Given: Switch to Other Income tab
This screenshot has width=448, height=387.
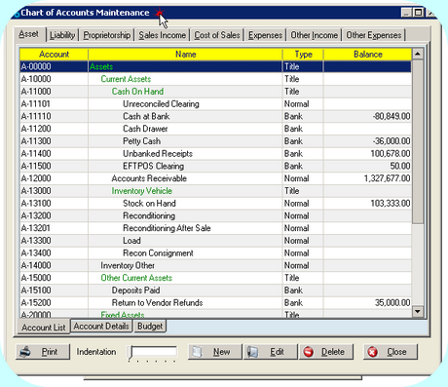Looking at the screenshot, I should pos(314,35).
